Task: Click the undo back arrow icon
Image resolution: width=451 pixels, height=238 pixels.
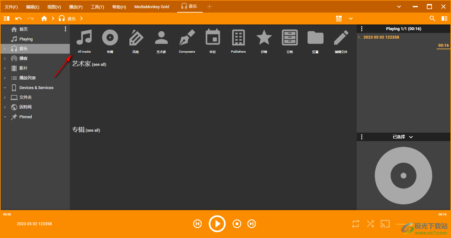Action: click(18, 19)
